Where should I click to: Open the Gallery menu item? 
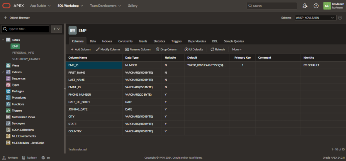[x=132, y=6]
